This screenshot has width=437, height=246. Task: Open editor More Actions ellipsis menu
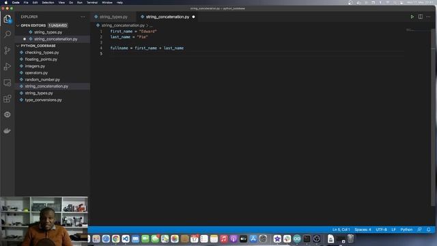(428, 16)
